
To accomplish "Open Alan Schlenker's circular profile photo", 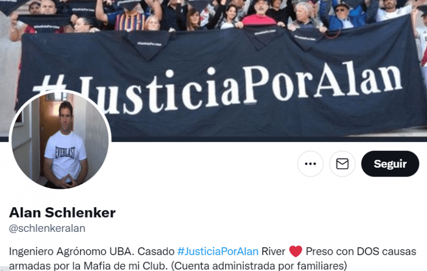I will coord(60,140).
